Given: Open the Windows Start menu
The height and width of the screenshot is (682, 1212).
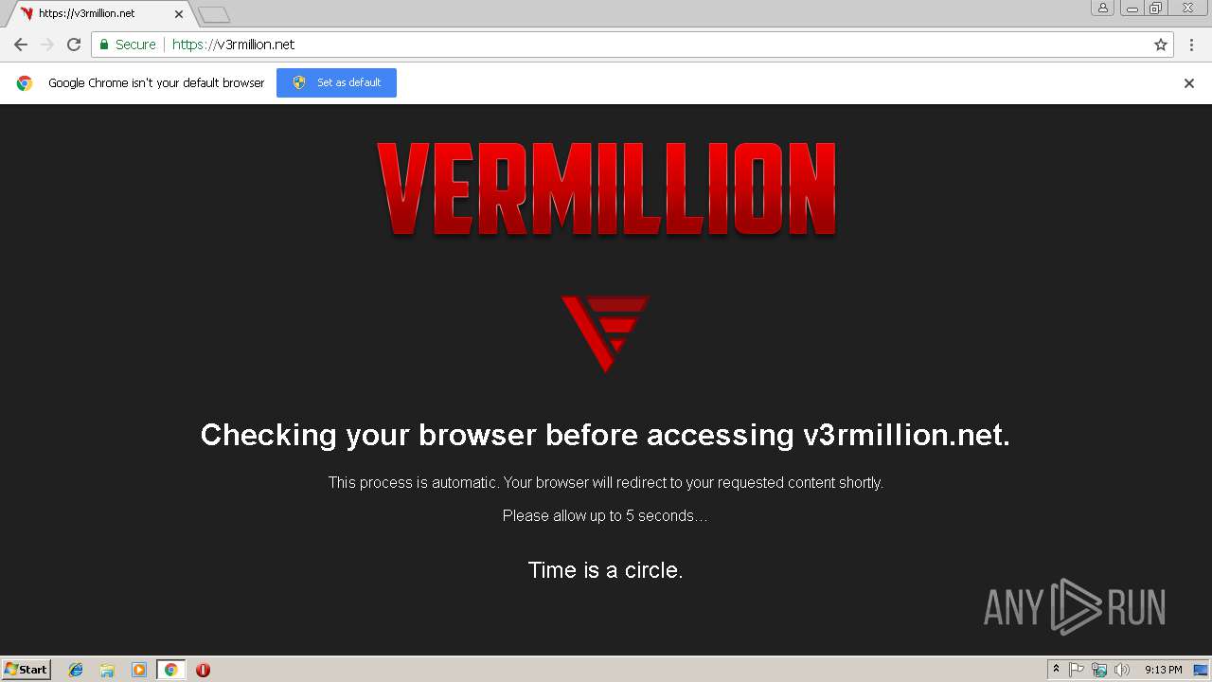Looking at the screenshot, I should click(27, 670).
